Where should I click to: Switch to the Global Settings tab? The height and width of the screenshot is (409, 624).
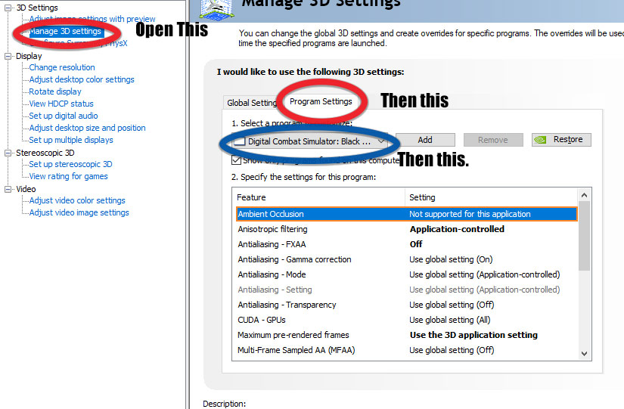[252, 103]
